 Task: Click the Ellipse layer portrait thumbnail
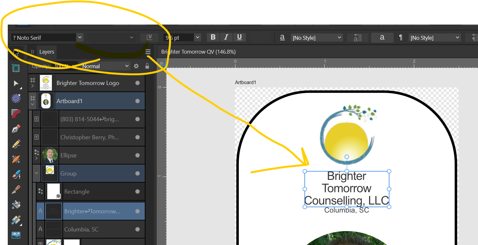pyautogui.click(x=50, y=155)
